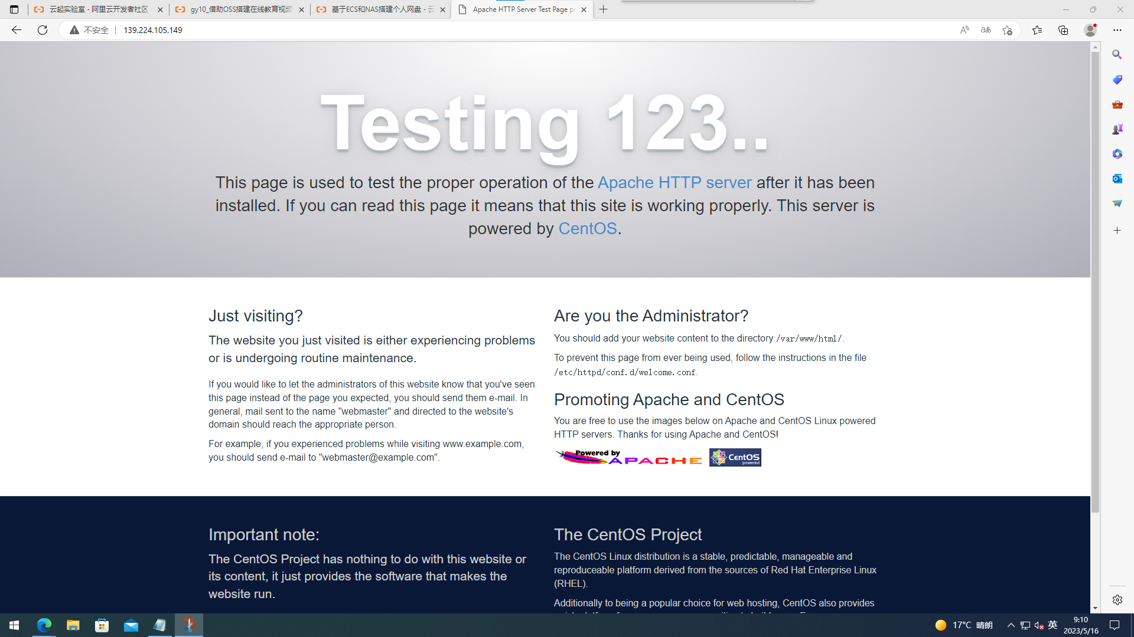Open sidebar Tools briefcase icon
The image size is (1134, 637).
tap(1117, 104)
